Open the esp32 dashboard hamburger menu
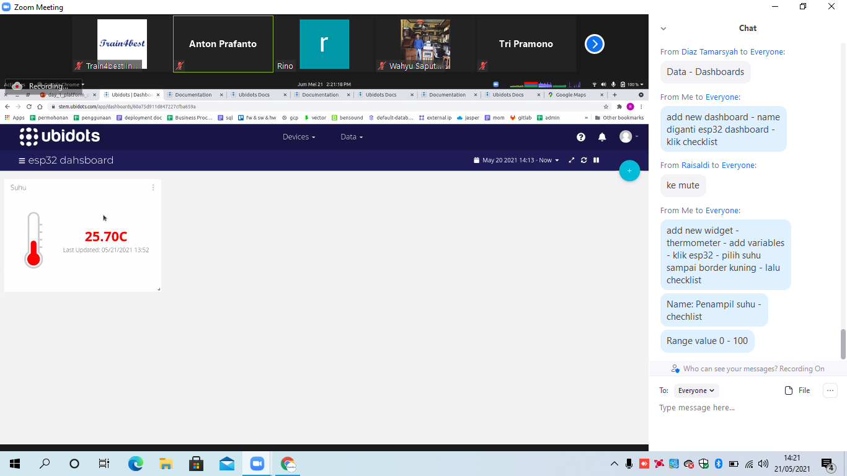This screenshot has width=847, height=476. (x=22, y=161)
